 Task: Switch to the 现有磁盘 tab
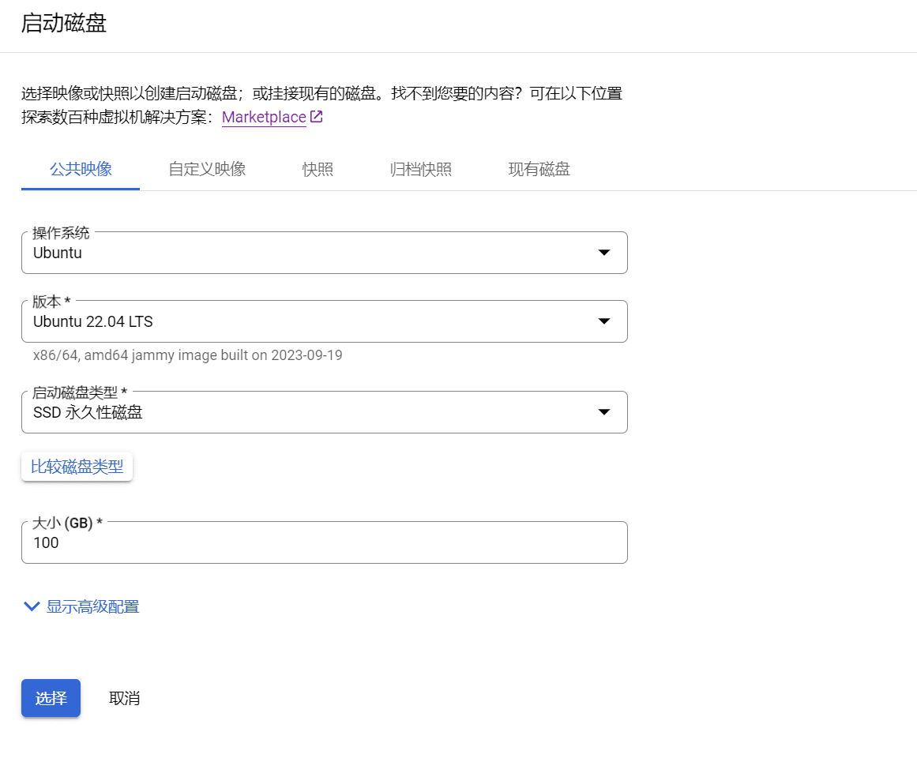point(539,169)
